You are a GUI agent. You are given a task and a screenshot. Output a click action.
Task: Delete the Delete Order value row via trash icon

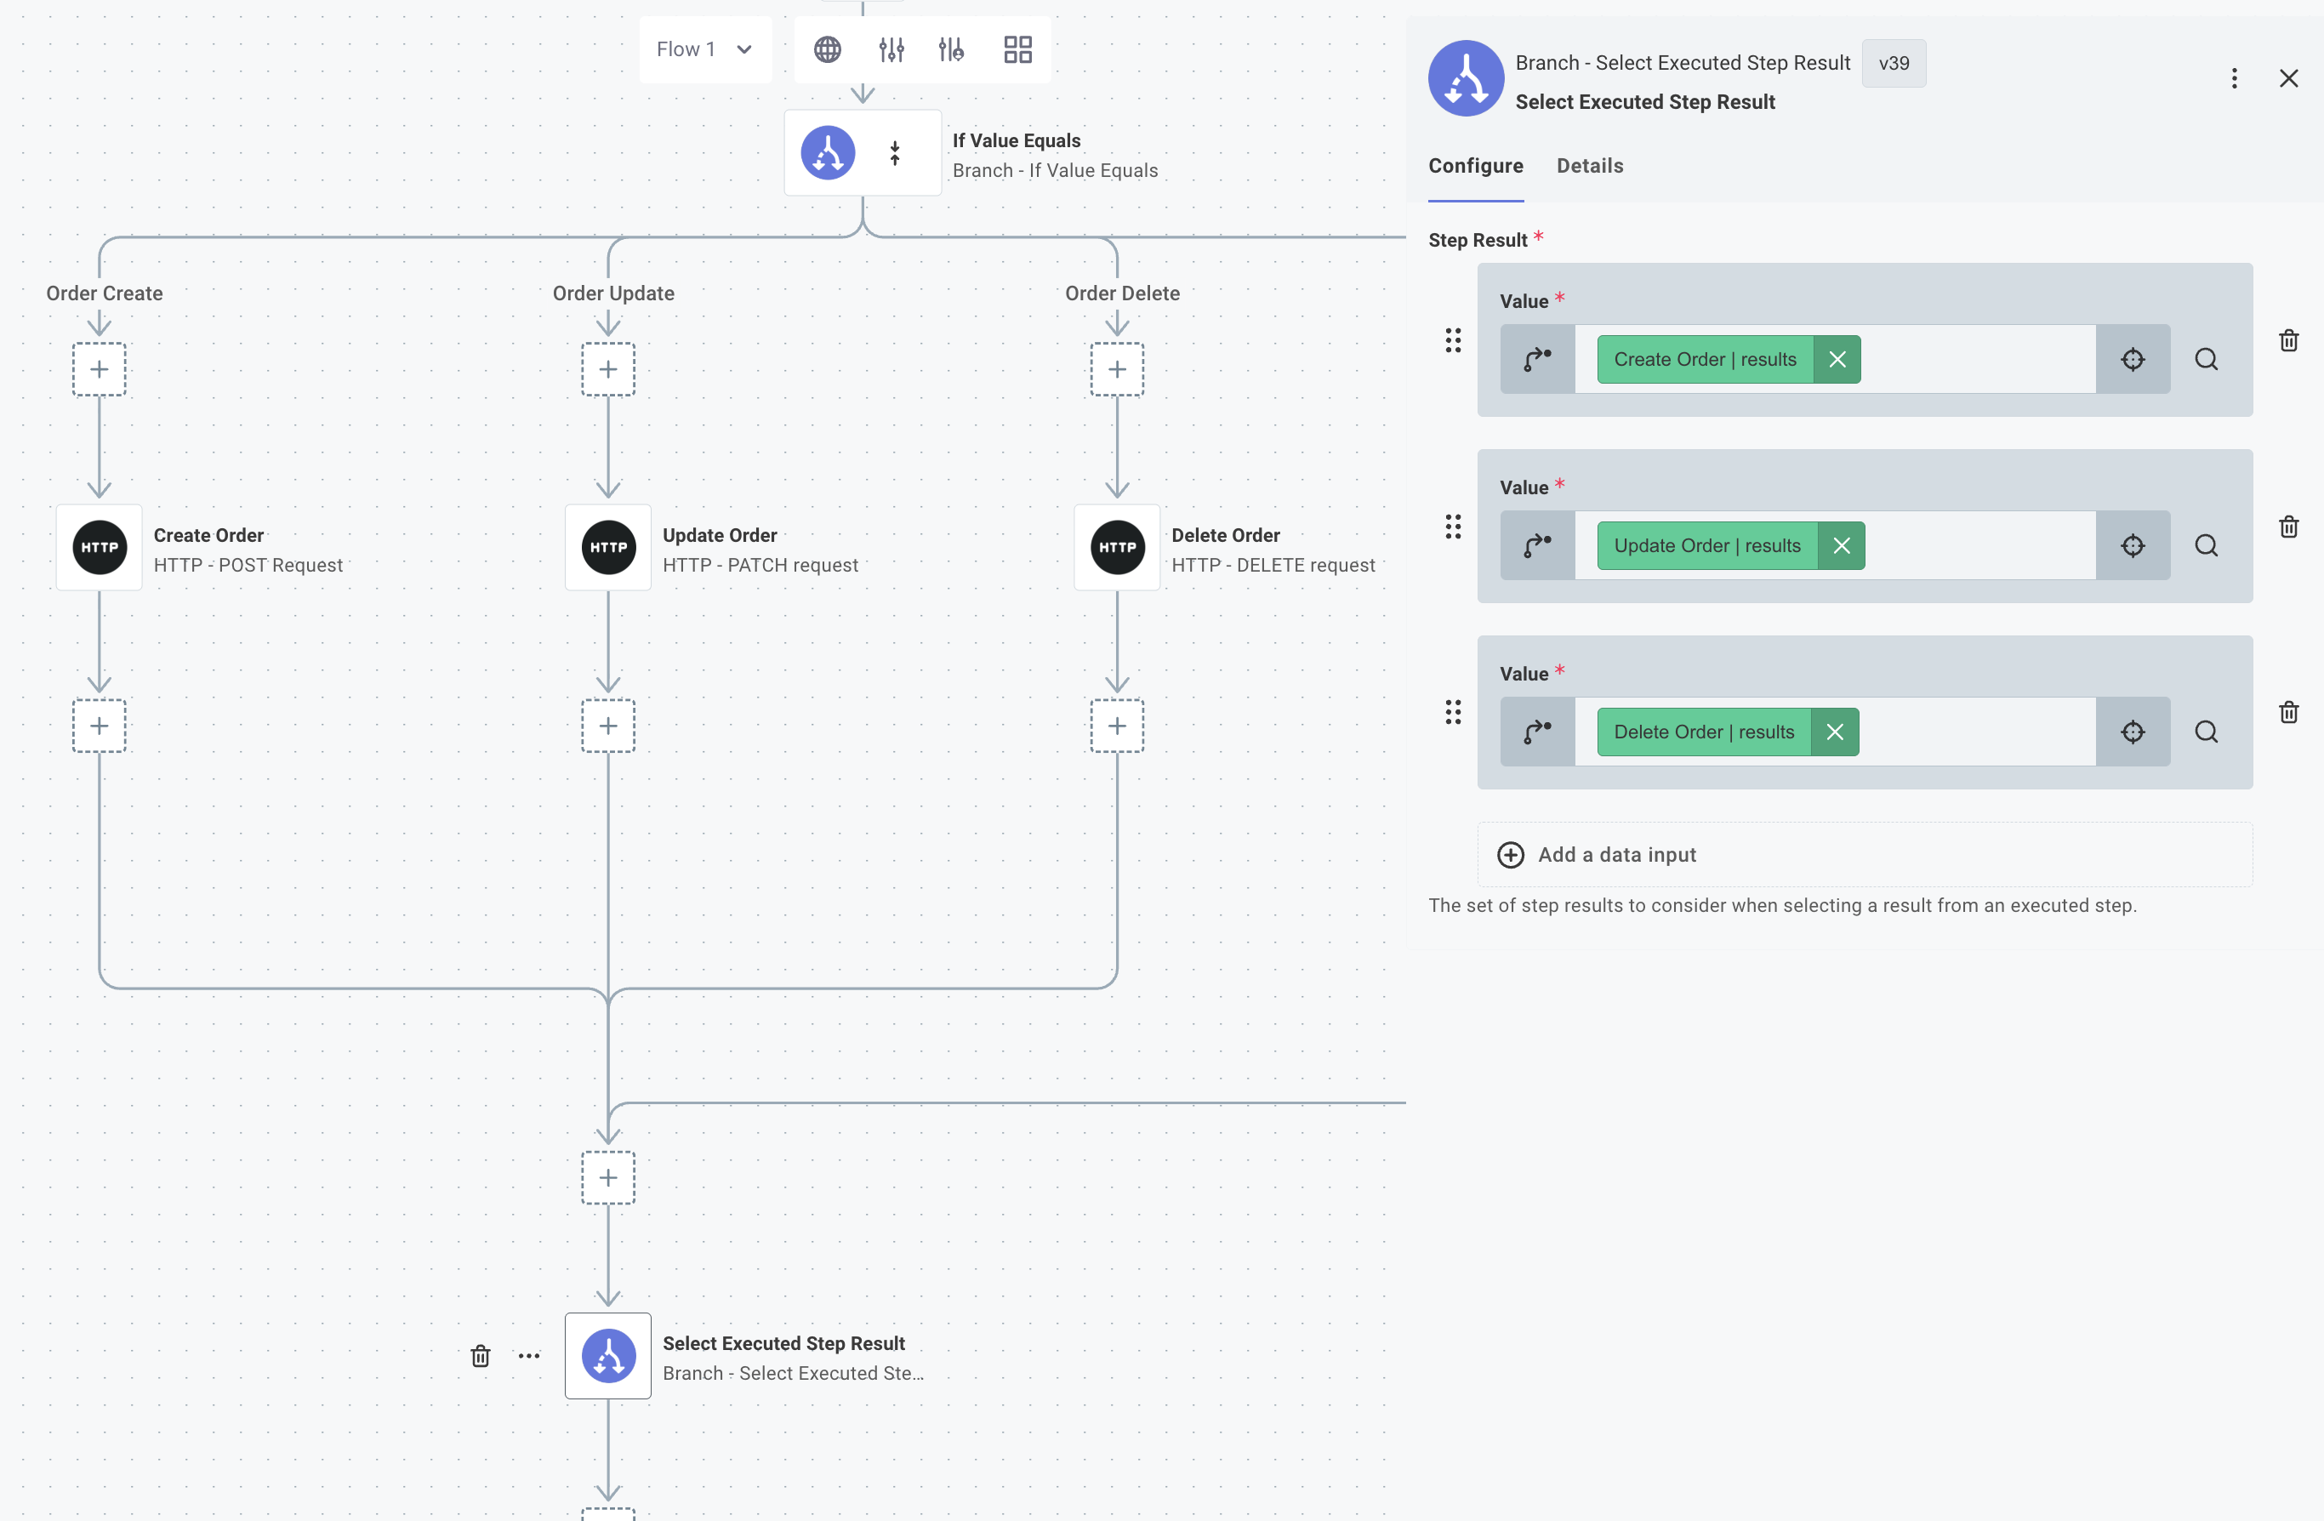tap(2290, 713)
